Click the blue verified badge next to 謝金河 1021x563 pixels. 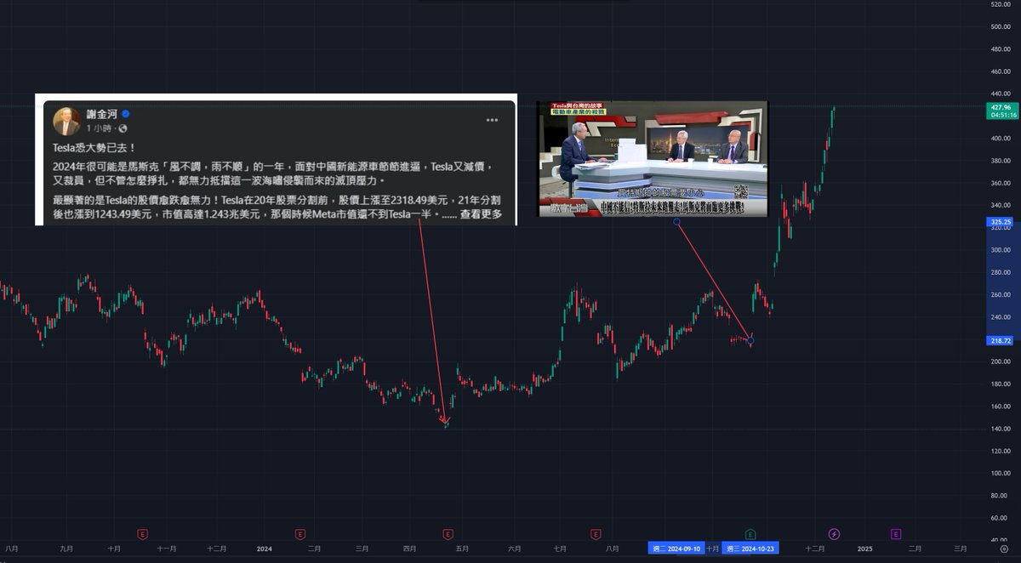coord(125,114)
